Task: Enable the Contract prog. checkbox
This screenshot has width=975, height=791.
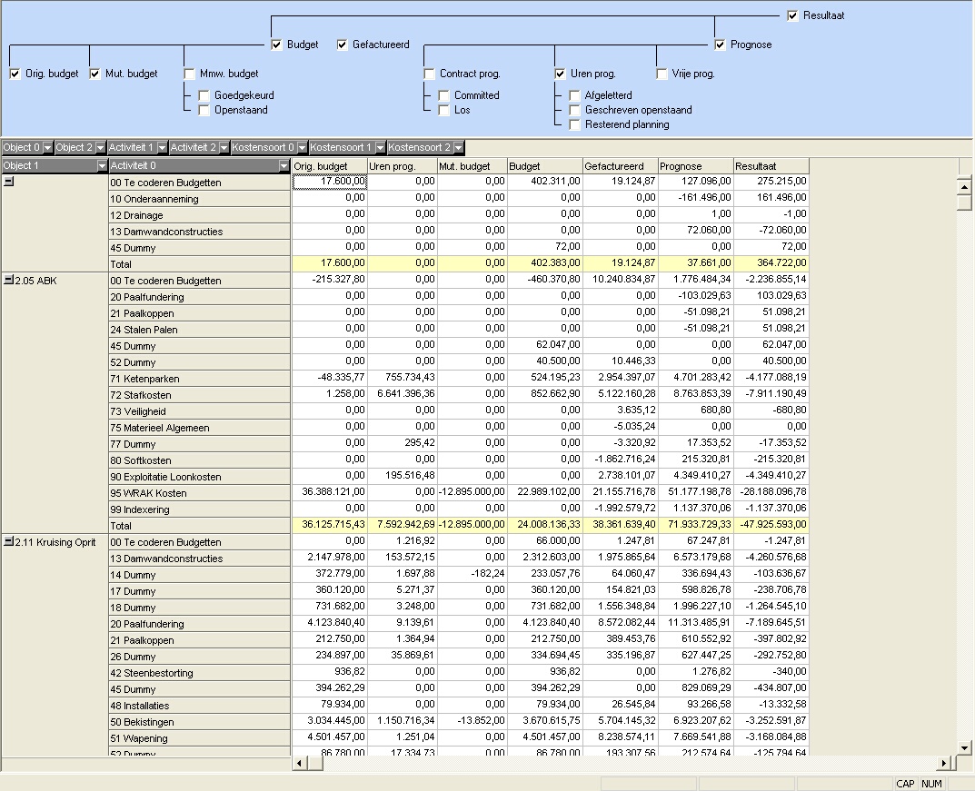Action: click(429, 74)
